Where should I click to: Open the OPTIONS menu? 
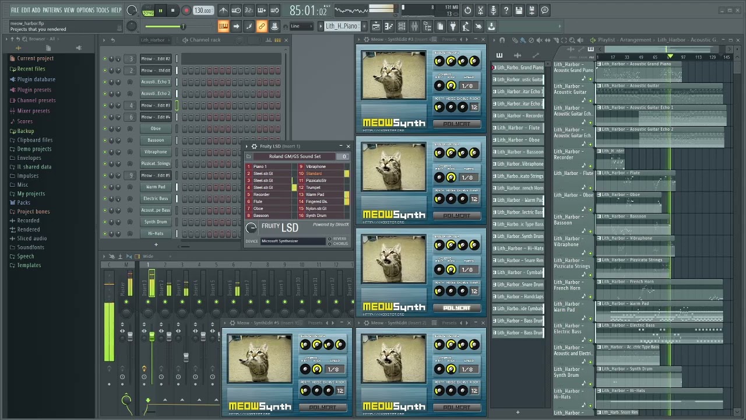coord(85,10)
